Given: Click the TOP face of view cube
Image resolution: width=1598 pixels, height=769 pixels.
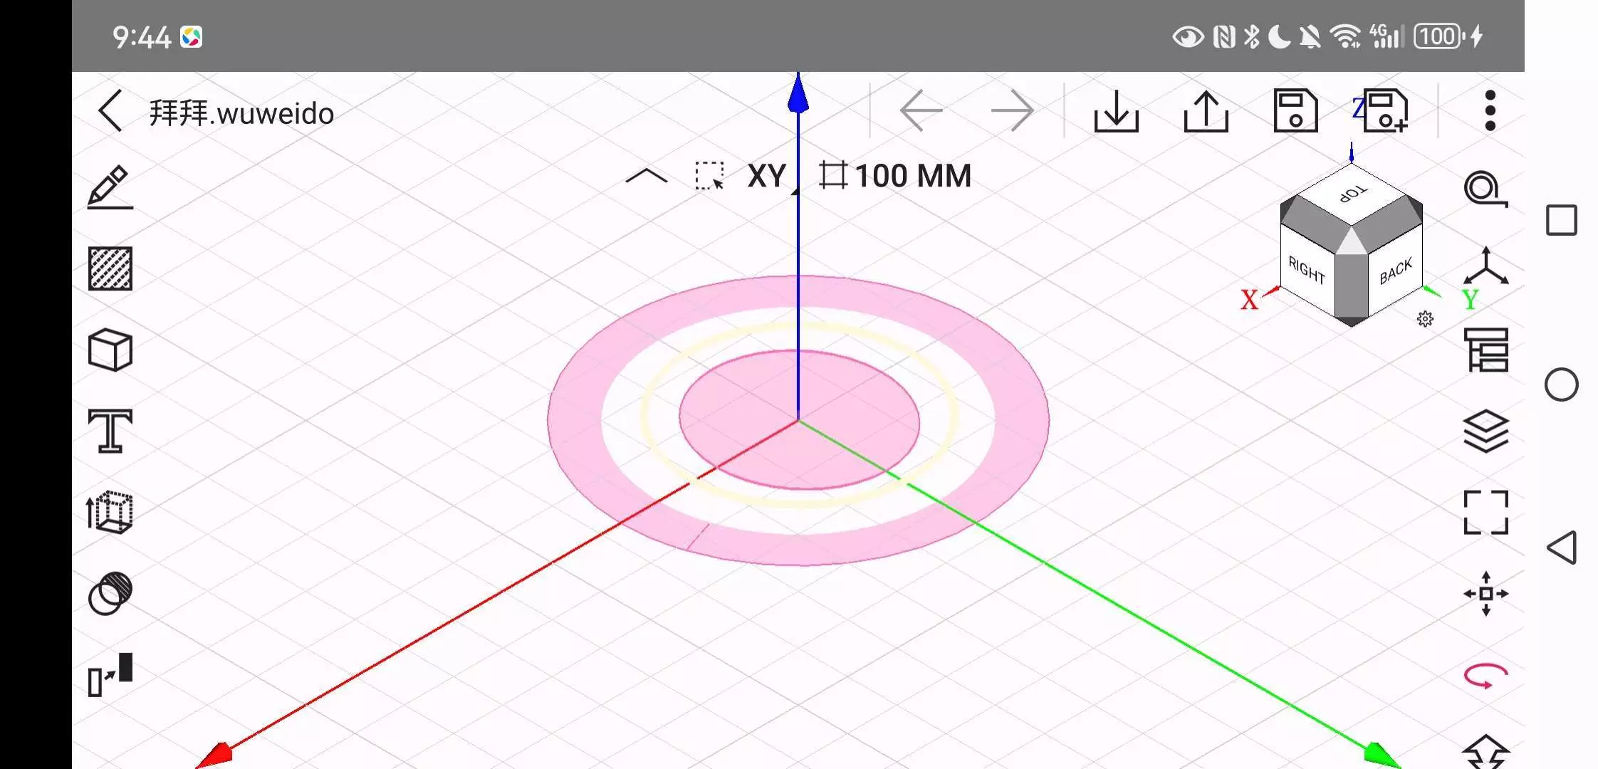Looking at the screenshot, I should click(1352, 194).
